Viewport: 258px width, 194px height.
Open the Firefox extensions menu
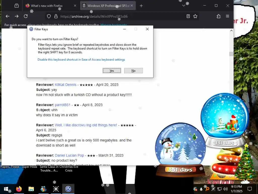tap(218, 16)
